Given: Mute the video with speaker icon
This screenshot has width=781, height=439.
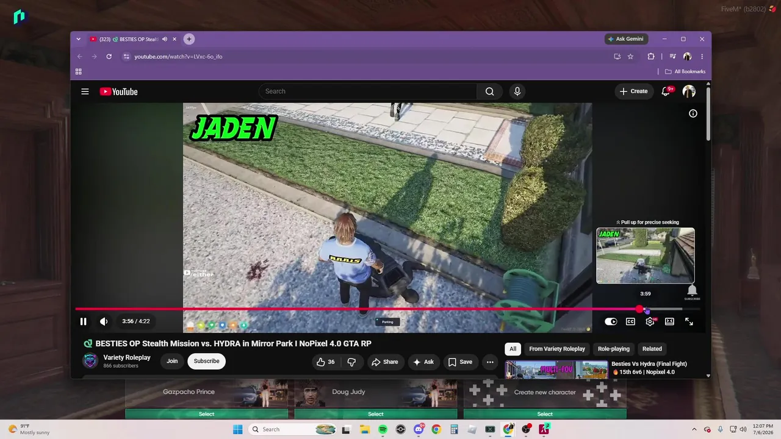Looking at the screenshot, I should pos(104,321).
